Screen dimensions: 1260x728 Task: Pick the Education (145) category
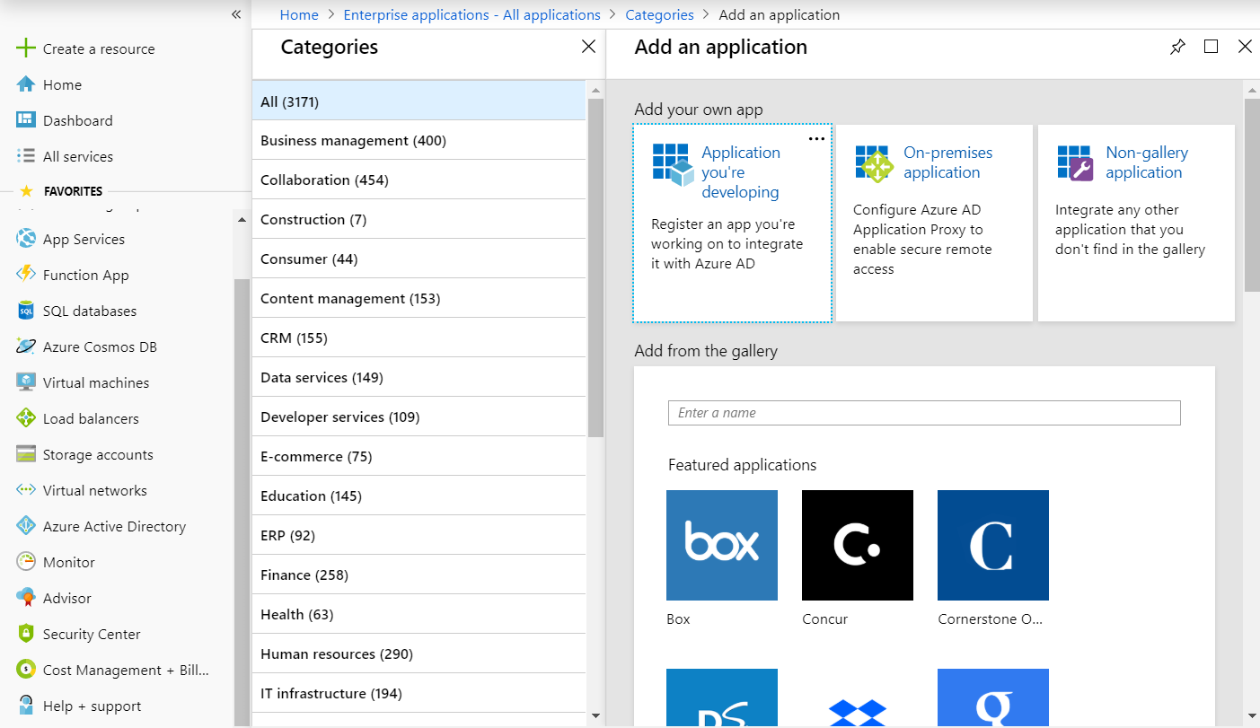tap(419, 496)
